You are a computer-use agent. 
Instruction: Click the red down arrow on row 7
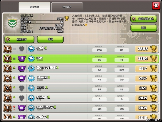click(x=14, y=107)
